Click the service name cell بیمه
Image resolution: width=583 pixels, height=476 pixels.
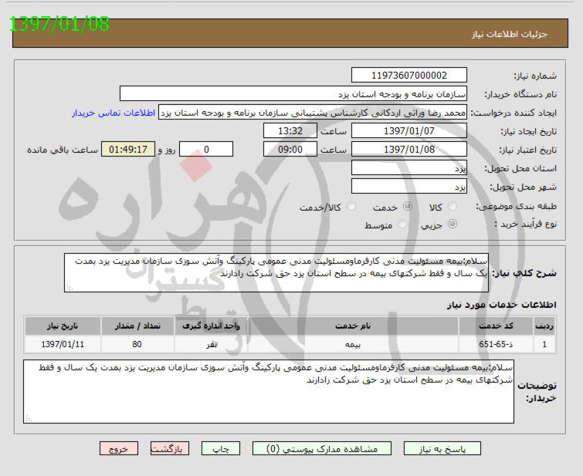click(353, 344)
